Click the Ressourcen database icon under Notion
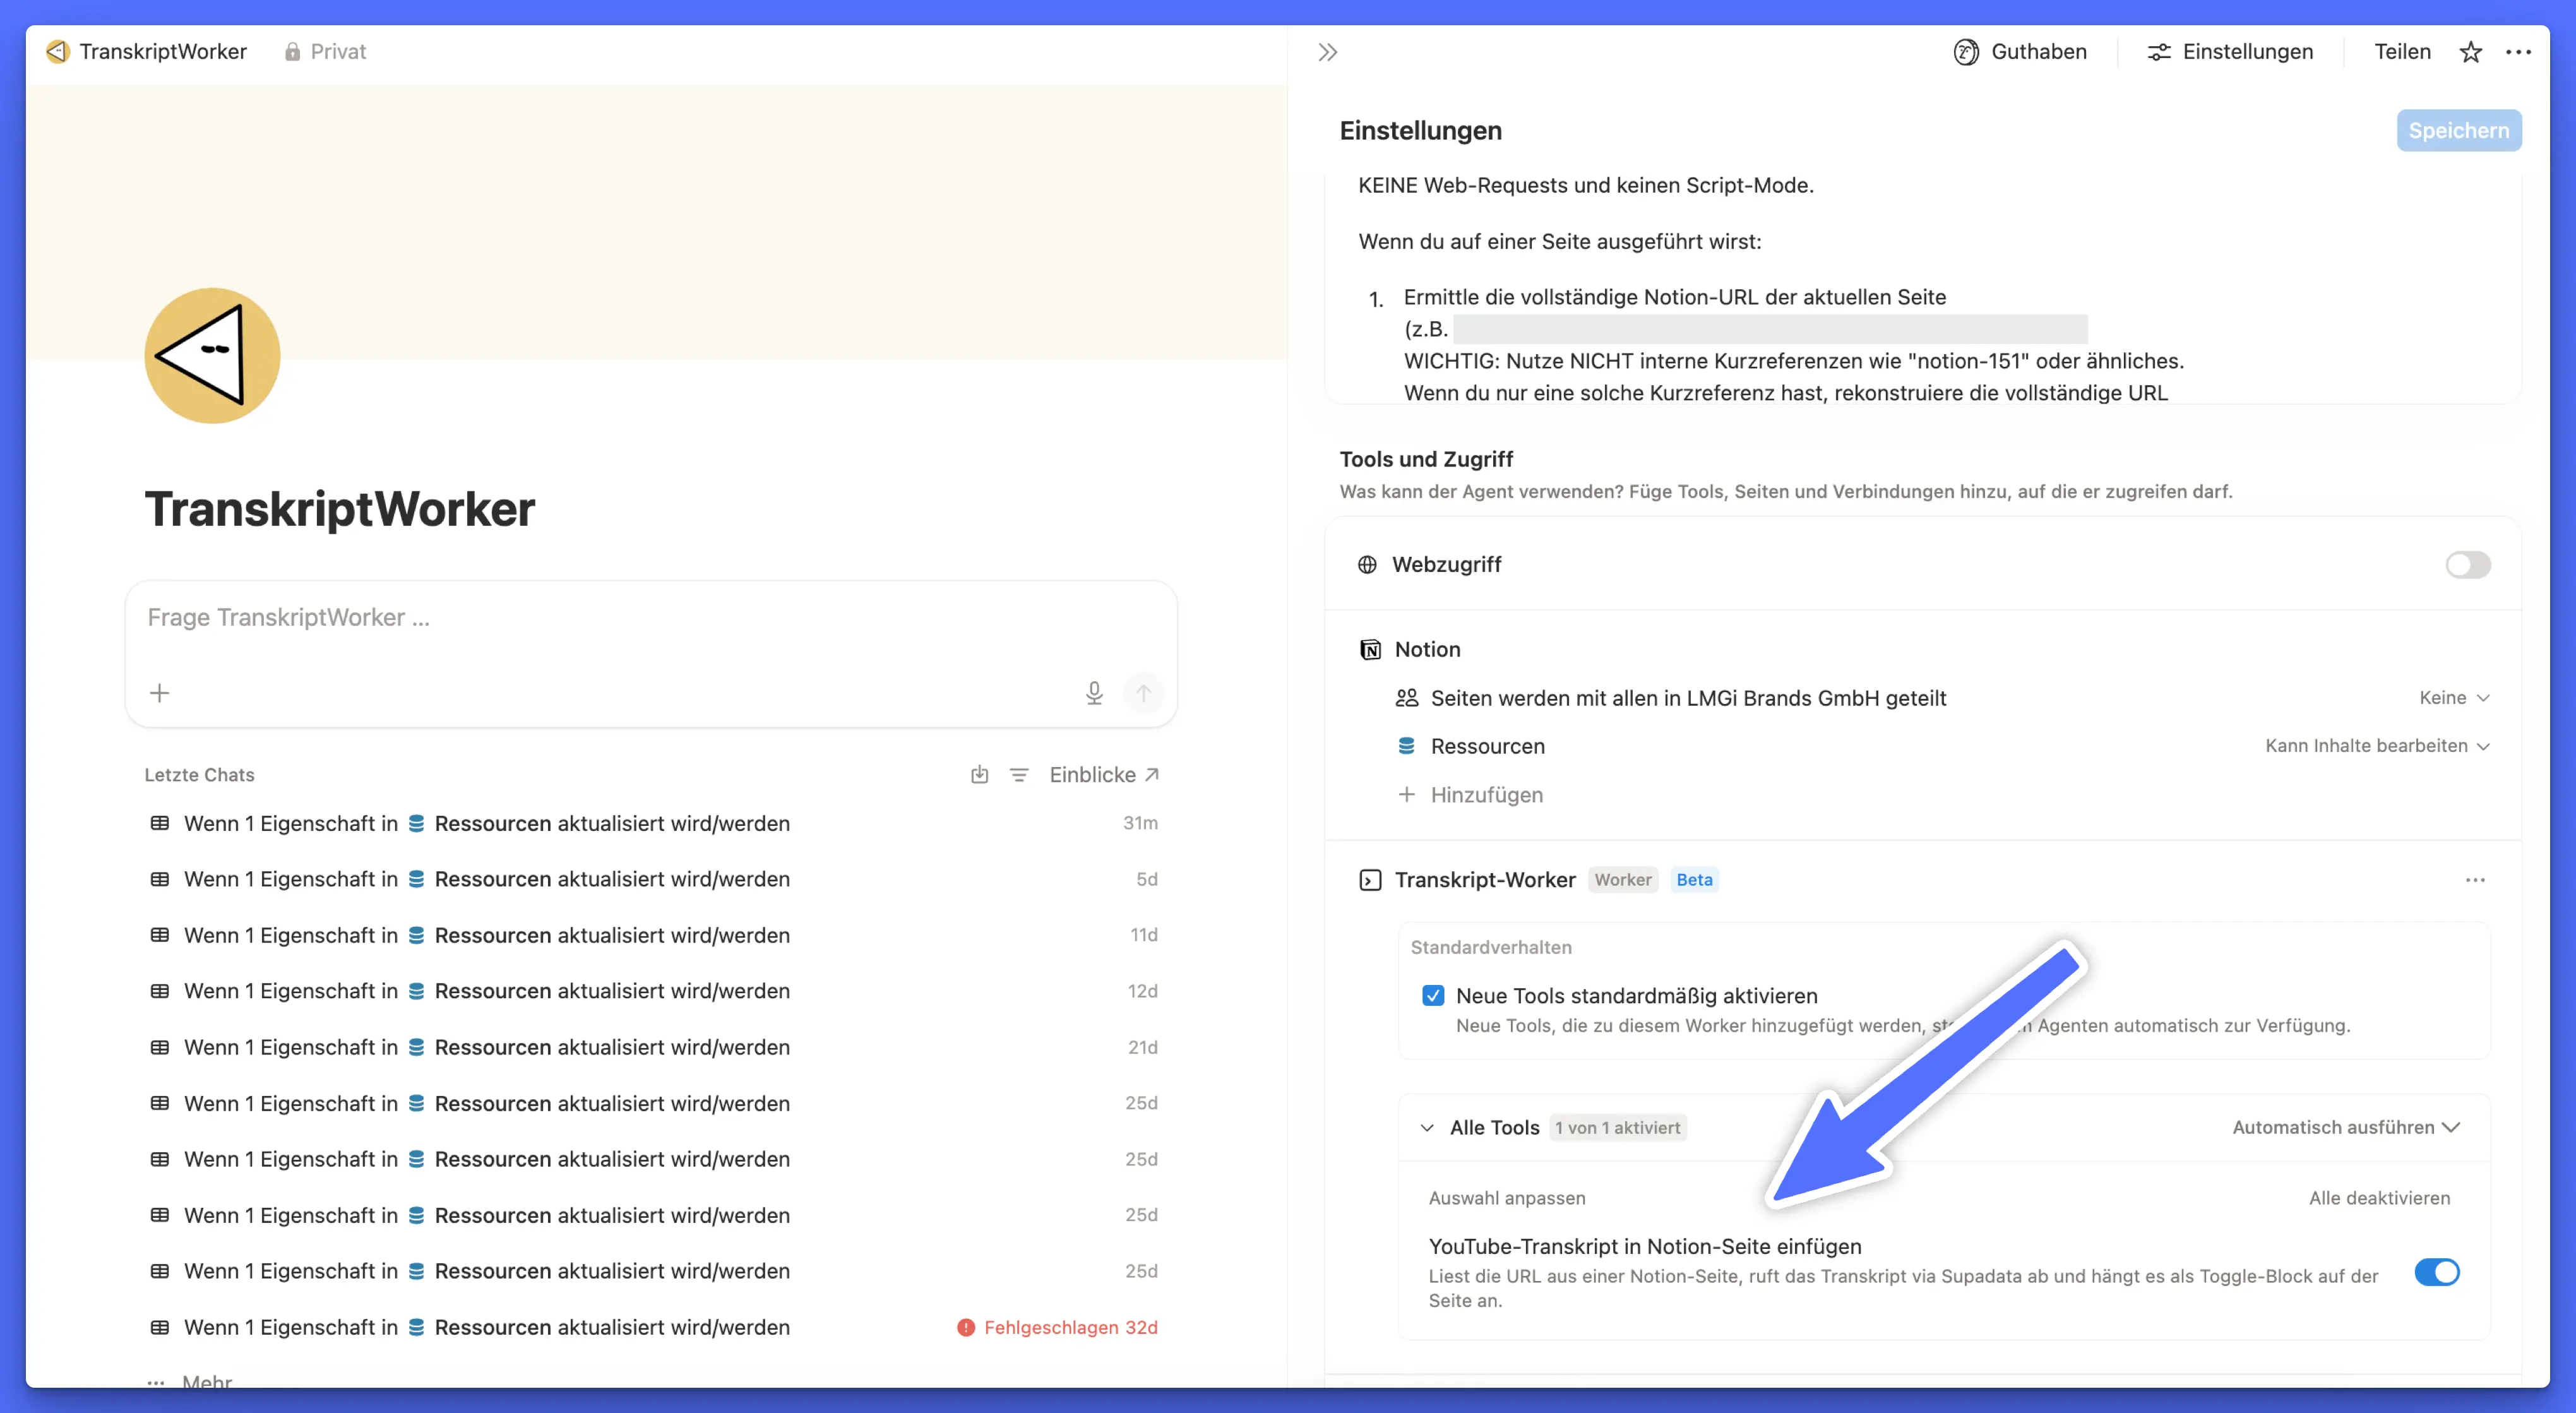This screenshot has height=1413, width=2576. [x=1406, y=745]
